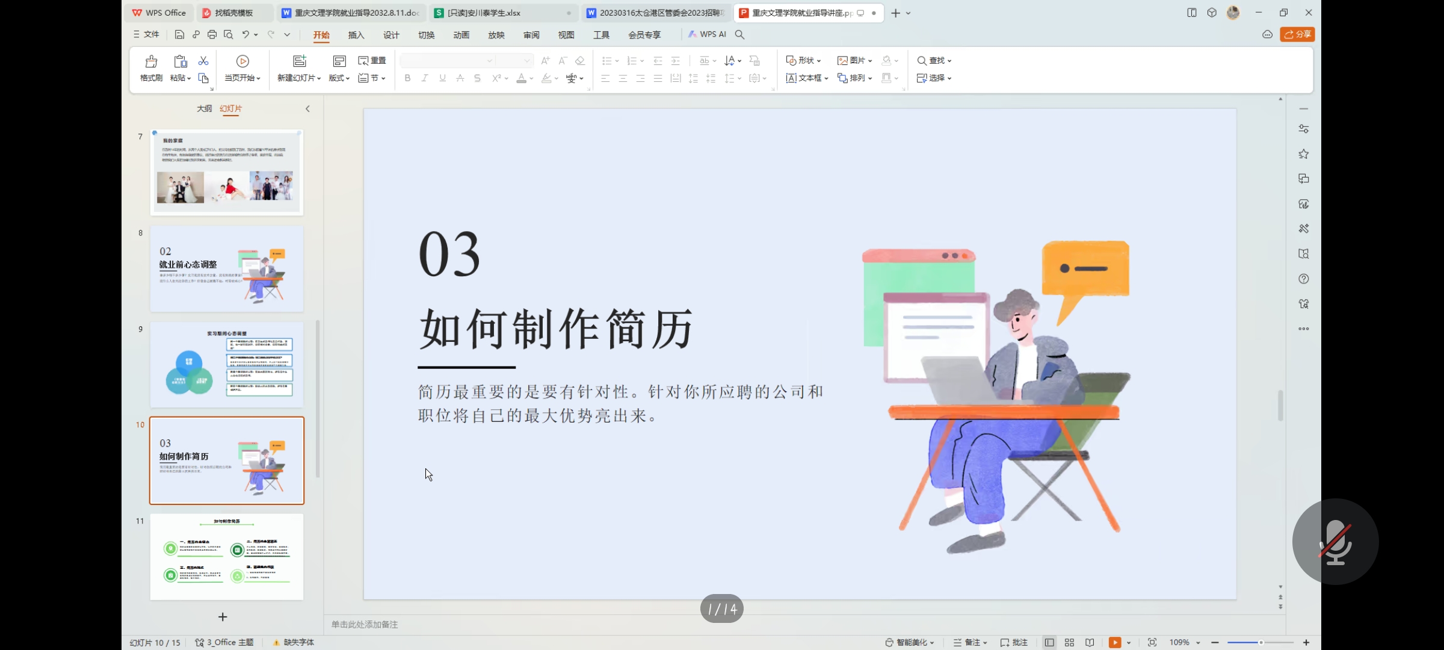
Task: Adjust the zoom slider handle
Action: [x=1260, y=642]
